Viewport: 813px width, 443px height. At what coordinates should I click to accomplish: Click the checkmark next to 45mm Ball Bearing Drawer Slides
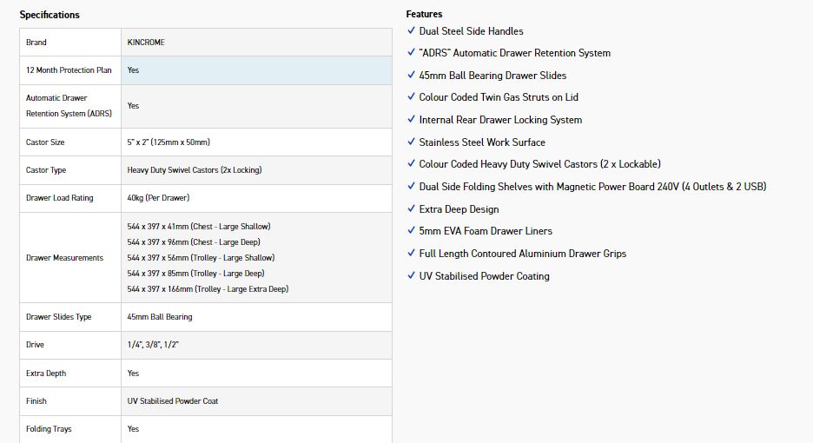coord(411,76)
